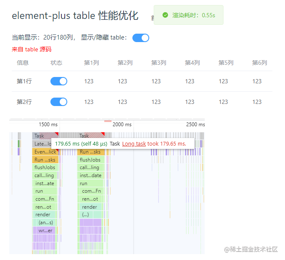Screen dimensions: 285x260
Task: Click the 第3列 column header
Action: pos(158,63)
